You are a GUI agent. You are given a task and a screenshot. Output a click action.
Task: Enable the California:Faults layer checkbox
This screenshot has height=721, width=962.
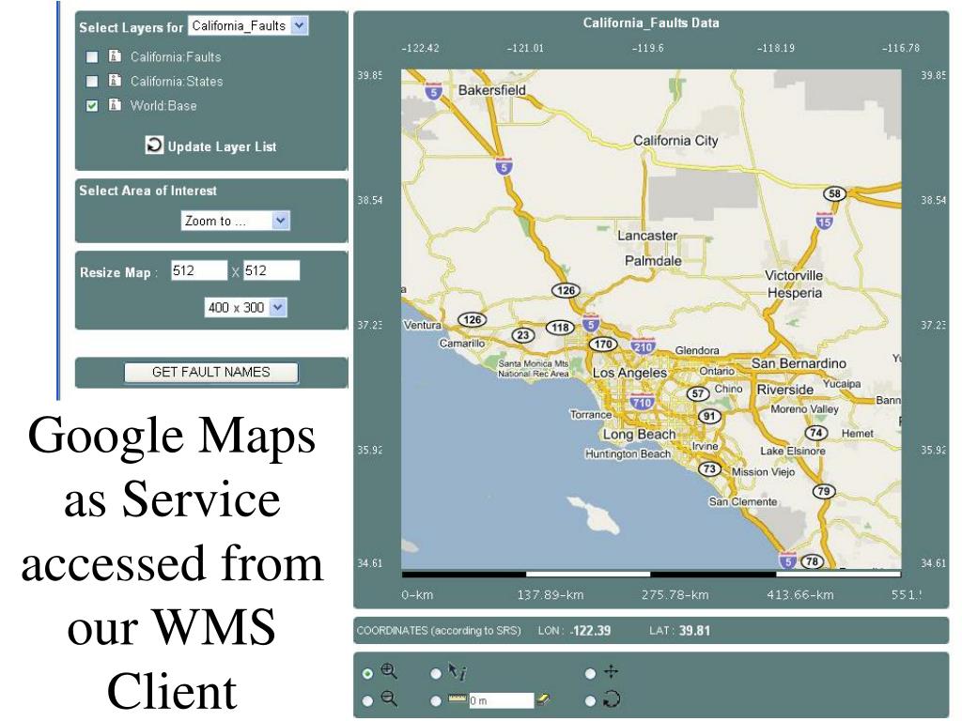tap(92, 57)
